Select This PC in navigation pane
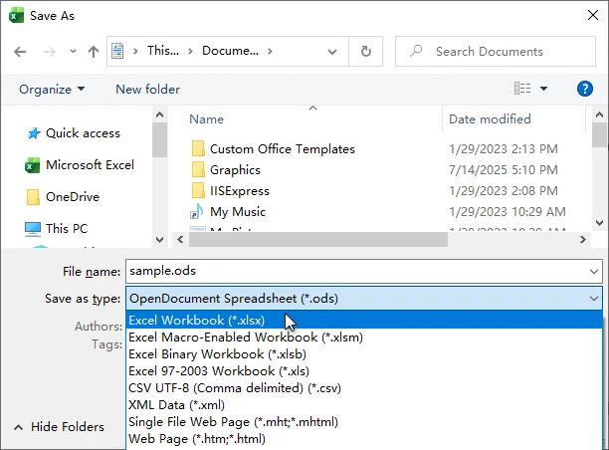Image resolution: width=609 pixels, height=450 pixels. coord(67,229)
